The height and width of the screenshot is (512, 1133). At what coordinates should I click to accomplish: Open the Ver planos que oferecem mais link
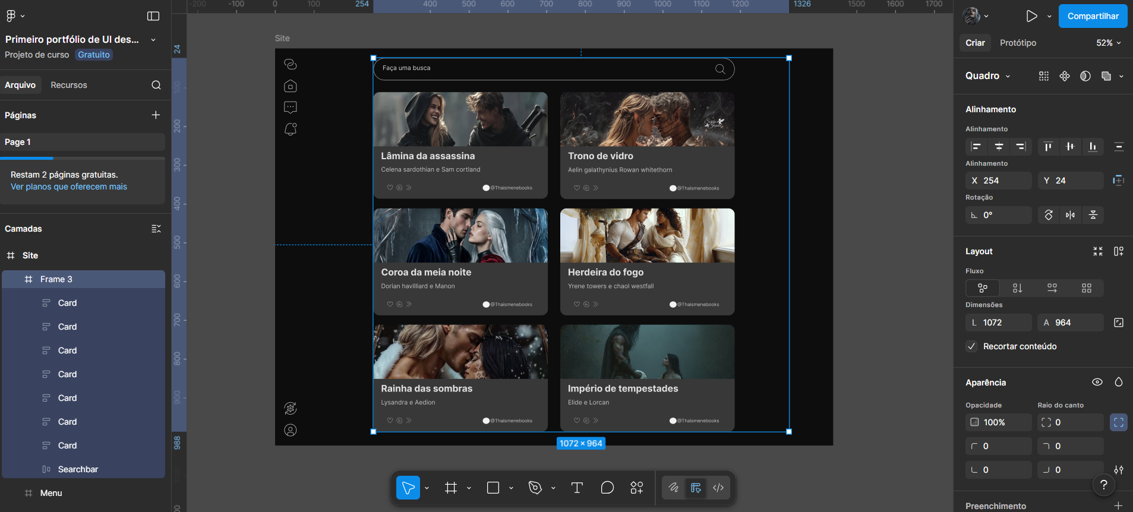[x=69, y=187]
